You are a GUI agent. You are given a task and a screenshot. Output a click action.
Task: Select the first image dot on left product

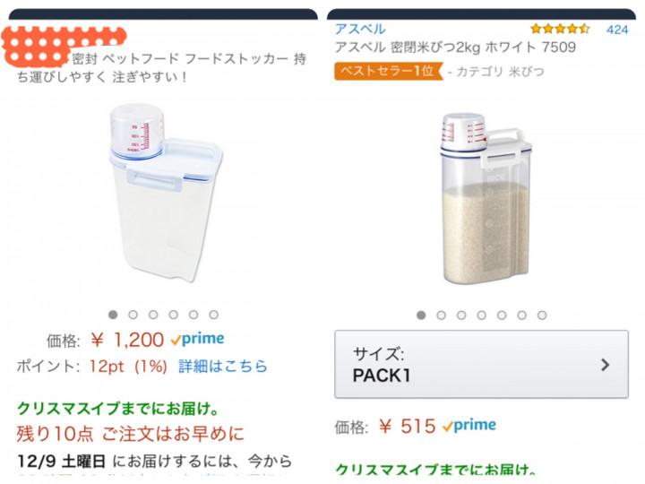click(113, 315)
